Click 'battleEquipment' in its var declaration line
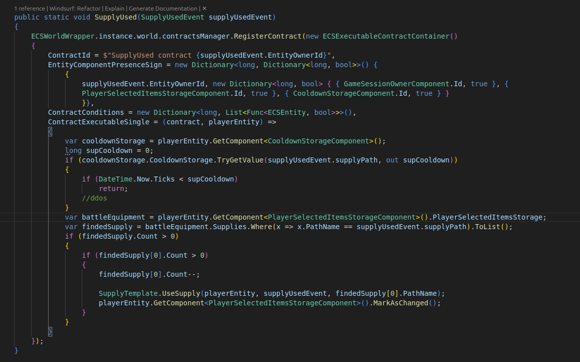 click(x=114, y=217)
